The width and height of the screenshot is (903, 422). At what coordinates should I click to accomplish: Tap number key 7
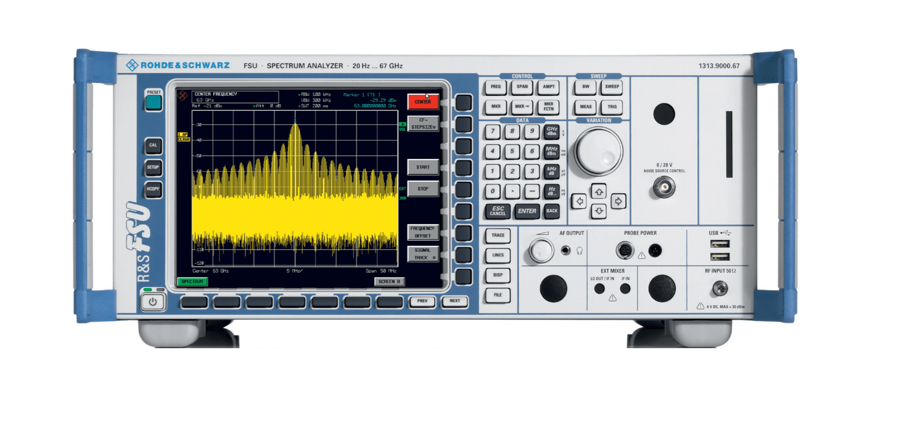493,131
